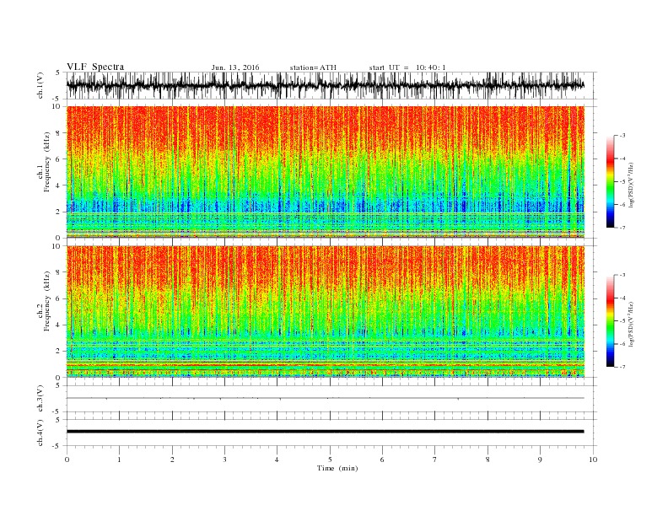This screenshot has height=516, width=668.
Task: Click the "2" time axis tick label
Action: [x=172, y=460]
